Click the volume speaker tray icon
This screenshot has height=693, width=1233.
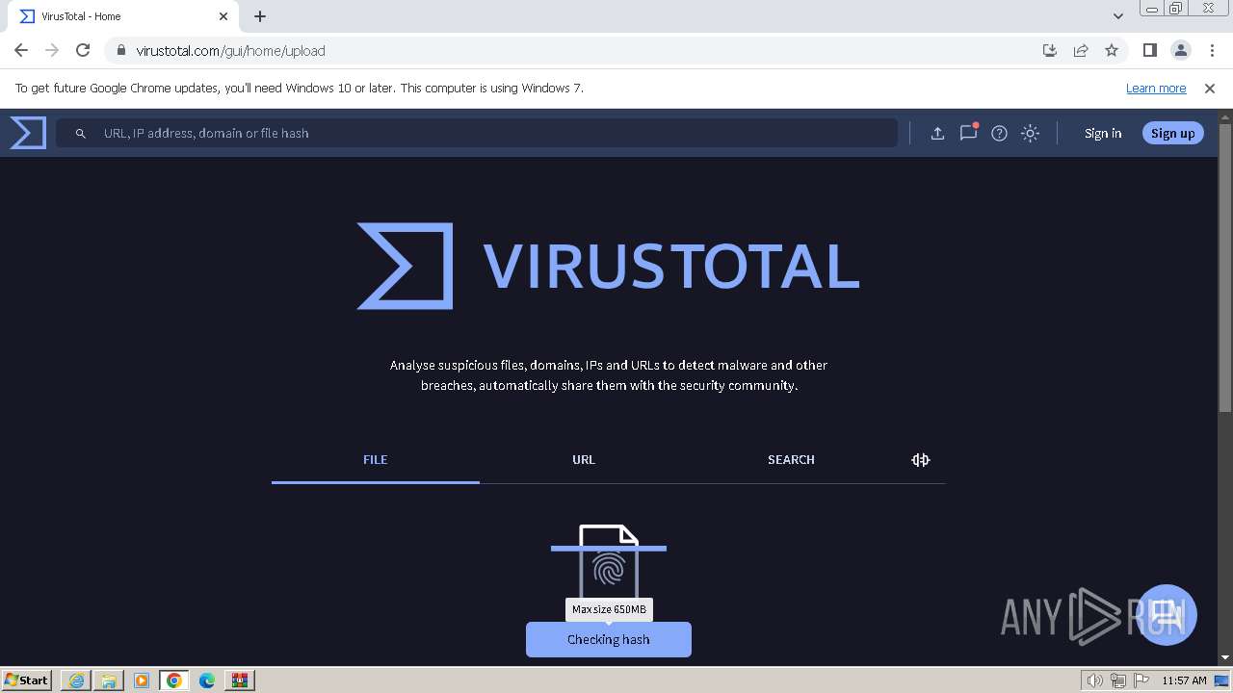1095,680
